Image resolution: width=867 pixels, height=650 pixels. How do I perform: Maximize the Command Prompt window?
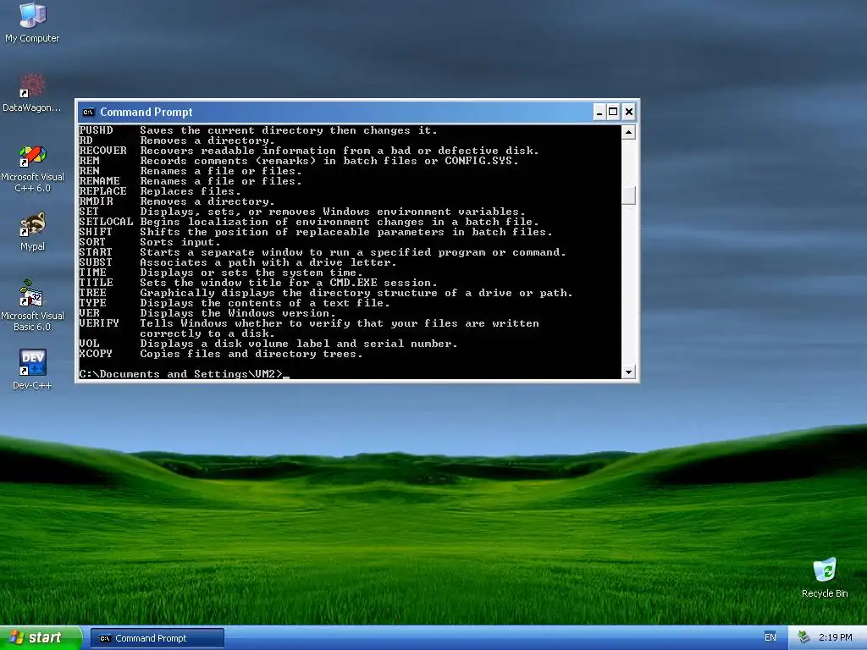613,113
